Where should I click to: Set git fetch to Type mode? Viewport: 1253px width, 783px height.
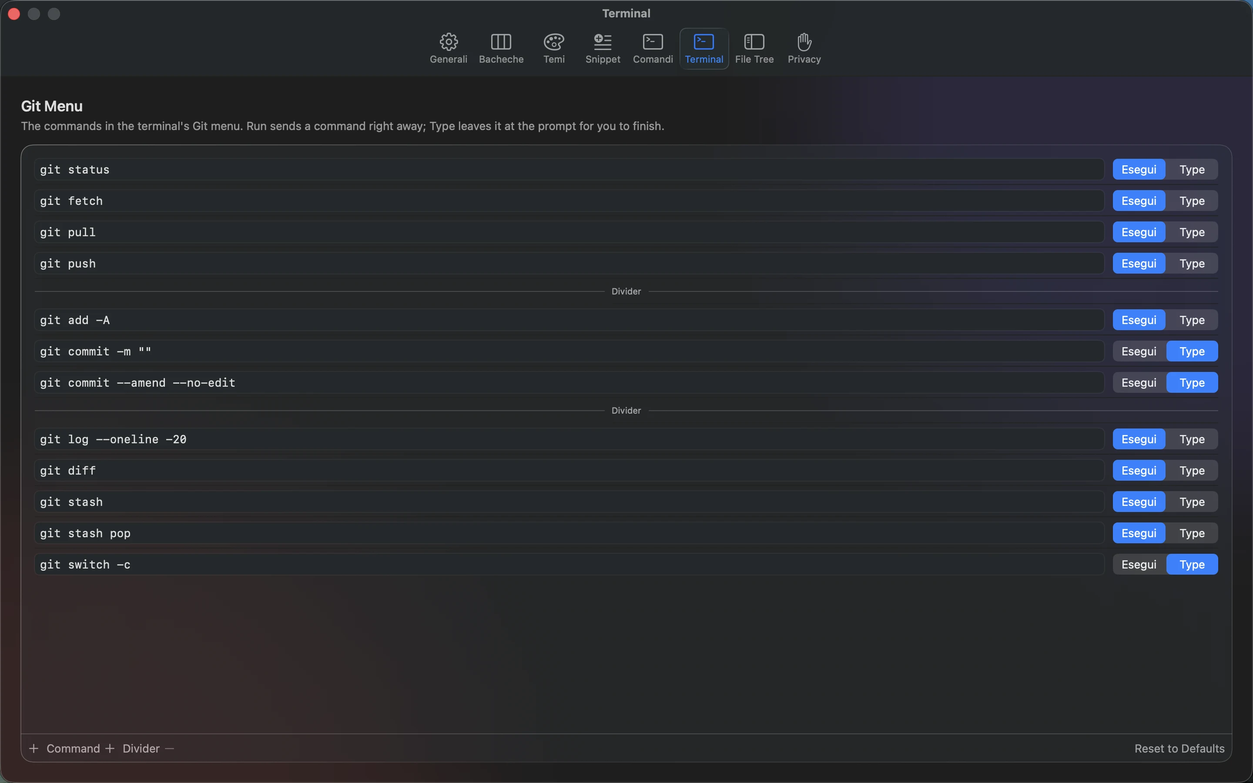click(x=1192, y=201)
